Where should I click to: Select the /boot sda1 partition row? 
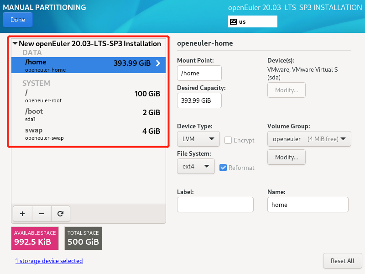[x=89, y=115]
